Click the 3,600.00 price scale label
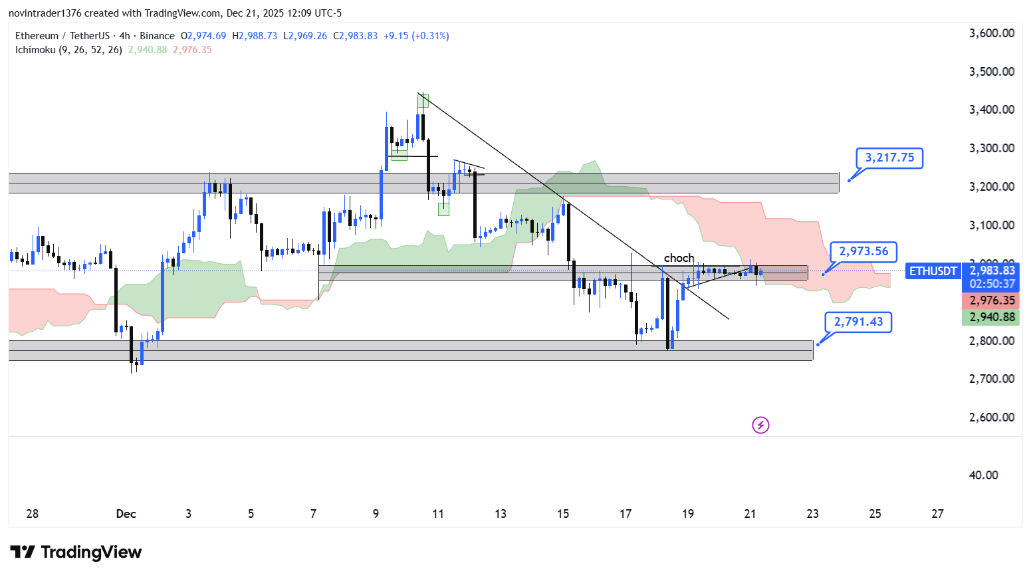1031x577 pixels. pyautogui.click(x=992, y=33)
